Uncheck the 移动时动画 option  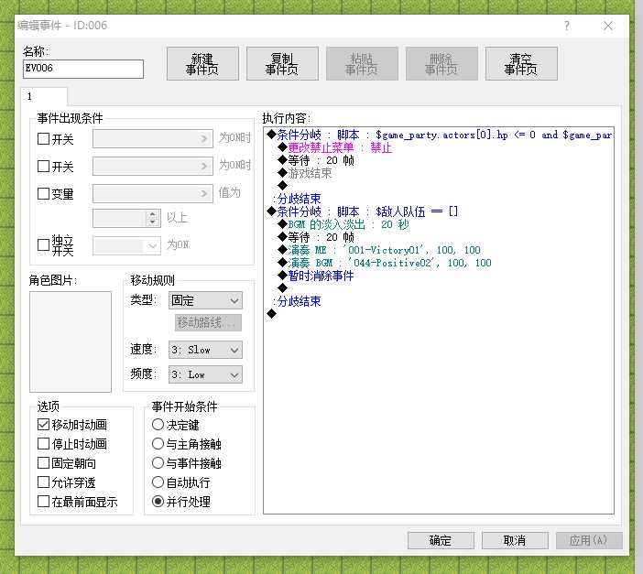tap(43, 425)
